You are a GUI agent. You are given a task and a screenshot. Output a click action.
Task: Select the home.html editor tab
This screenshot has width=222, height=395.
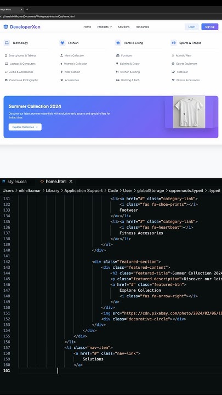point(56,182)
